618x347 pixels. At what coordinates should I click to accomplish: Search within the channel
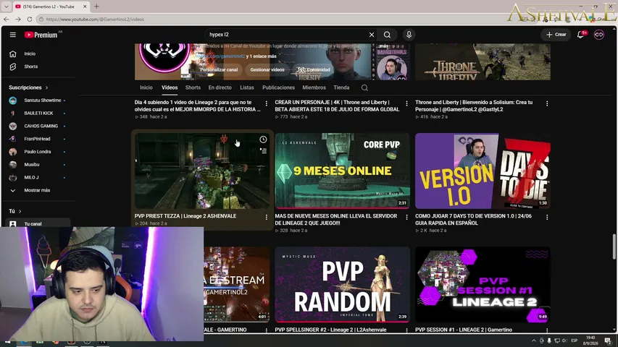pos(364,87)
